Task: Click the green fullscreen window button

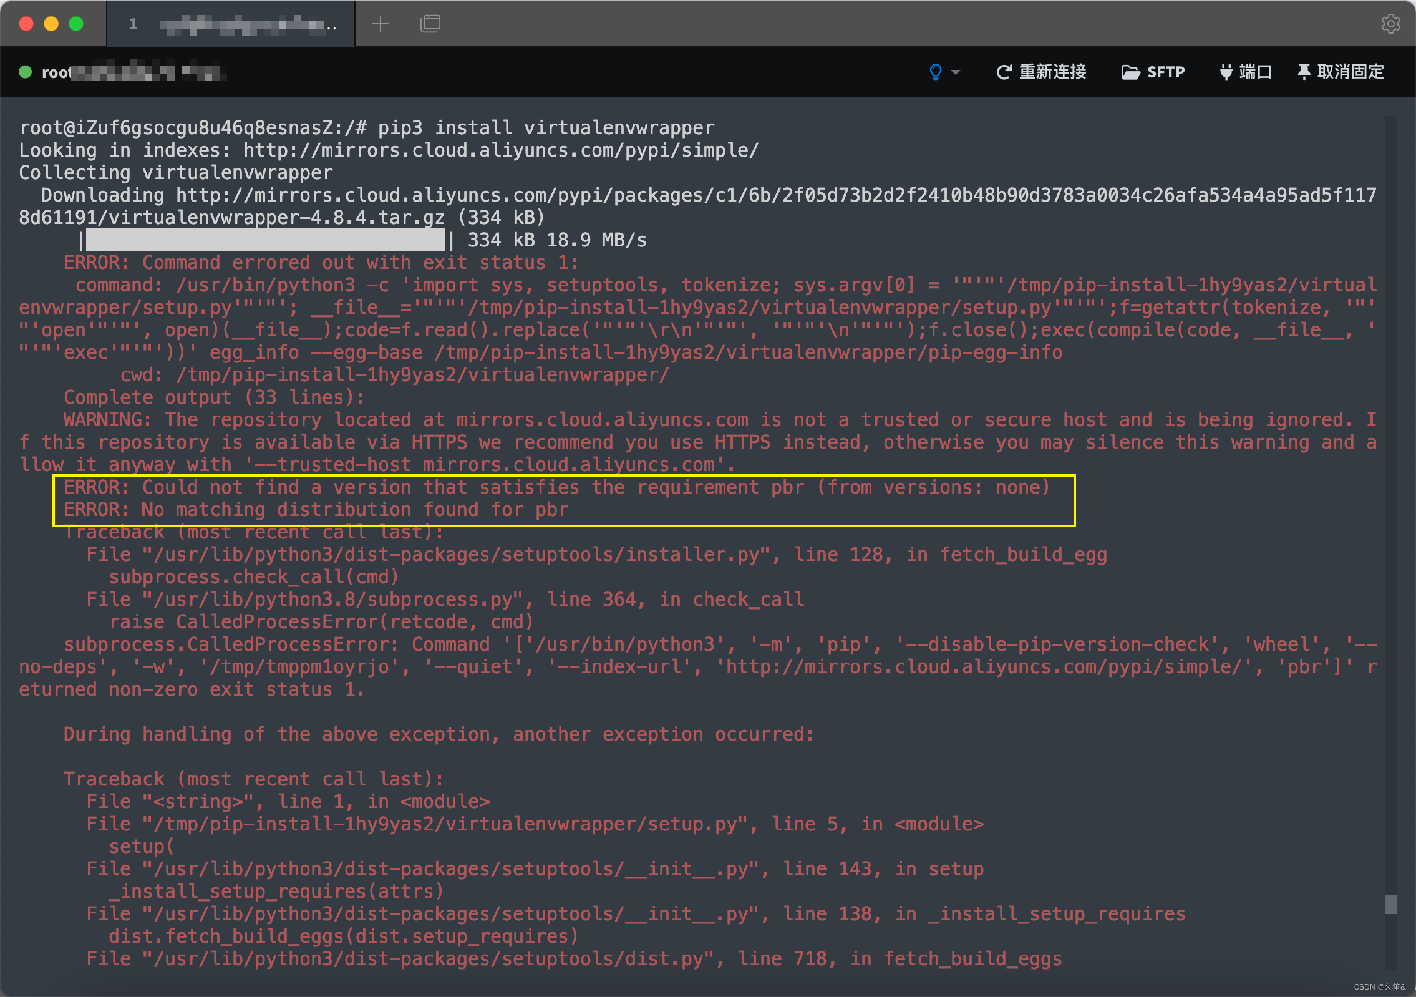Action: pyautogui.click(x=76, y=24)
